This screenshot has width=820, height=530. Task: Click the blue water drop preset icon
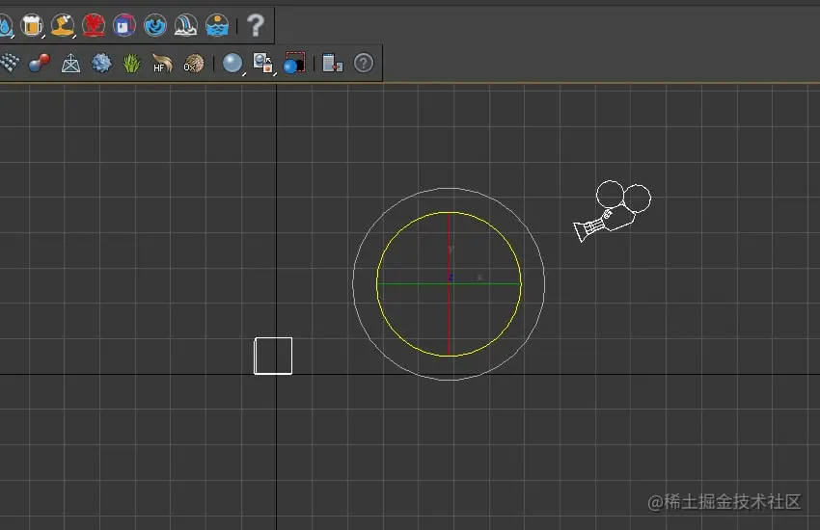click(x=5, y=25)
